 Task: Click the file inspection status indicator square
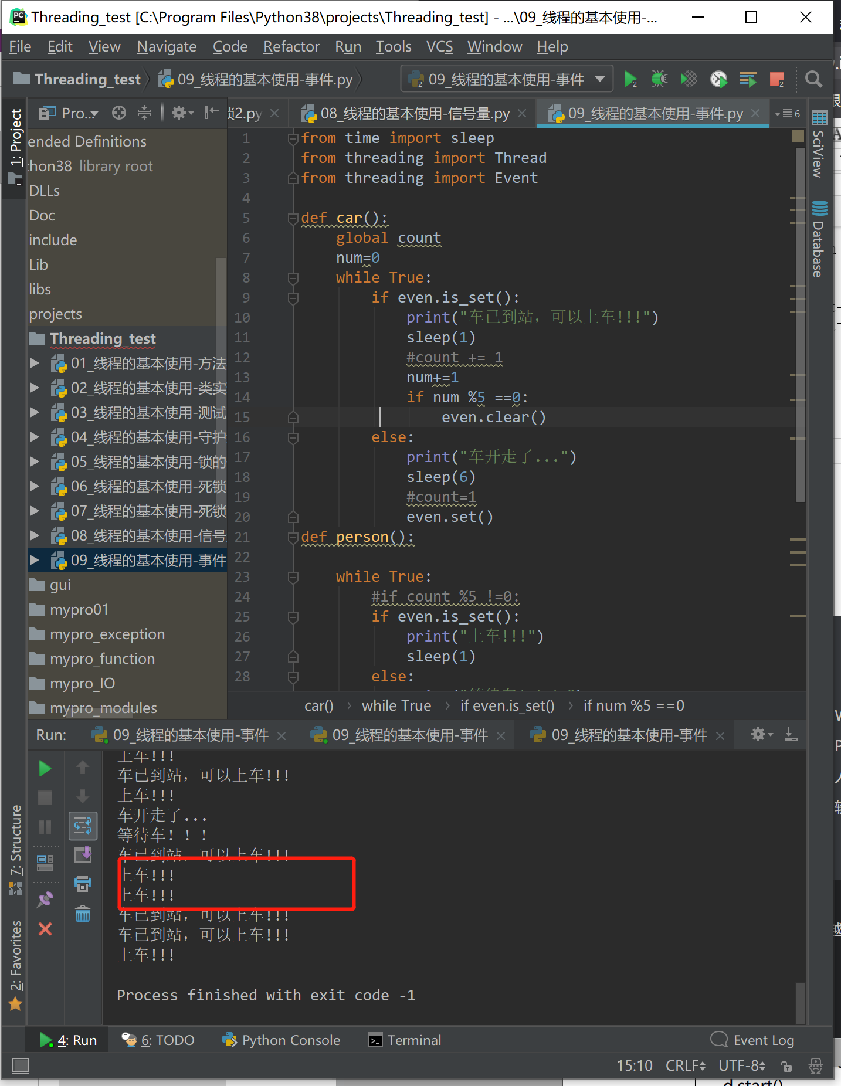point(798,136)
